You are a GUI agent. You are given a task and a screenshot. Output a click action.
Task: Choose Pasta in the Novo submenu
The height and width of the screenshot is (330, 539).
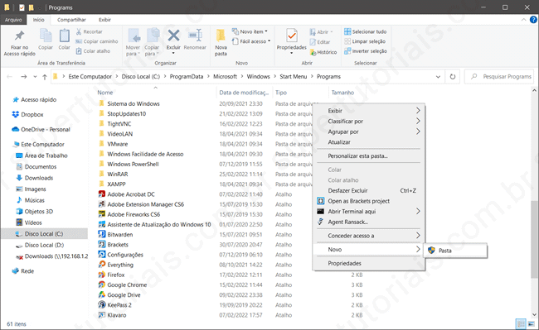(455, 251)
